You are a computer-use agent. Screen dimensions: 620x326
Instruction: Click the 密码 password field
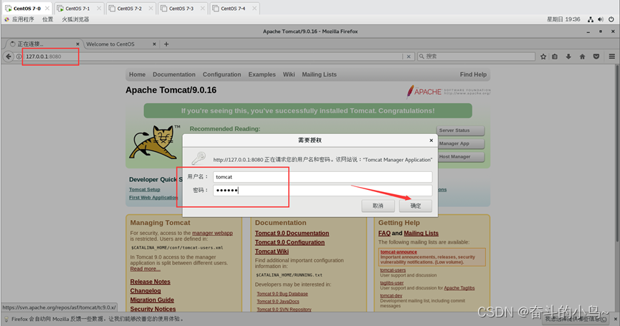(x=322, y=190)
